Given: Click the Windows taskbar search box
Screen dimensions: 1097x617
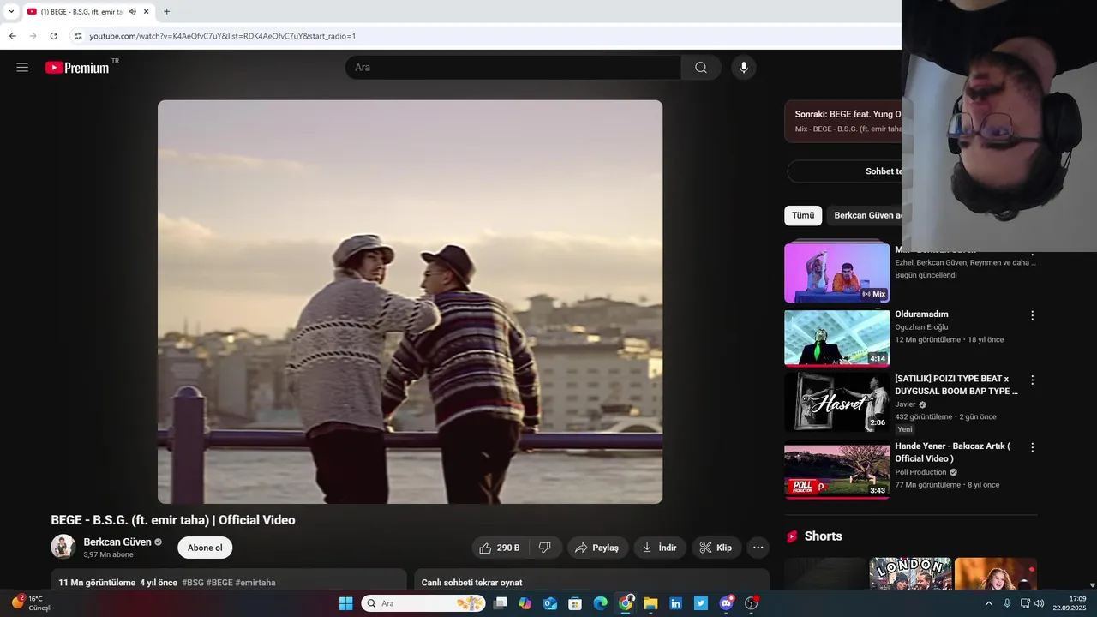Looking at the screenshot, I should coord(423,603).
